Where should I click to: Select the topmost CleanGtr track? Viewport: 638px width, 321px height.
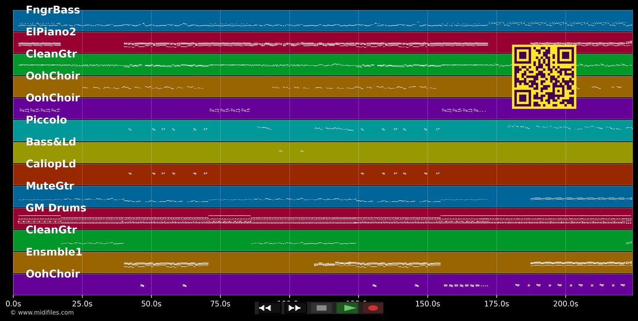(x=51, y=53)
